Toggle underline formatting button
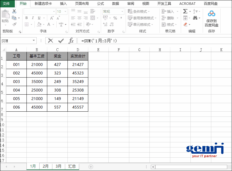Image resolution: width=232 pixels, height=171 pixels. [x=39, y=18]
